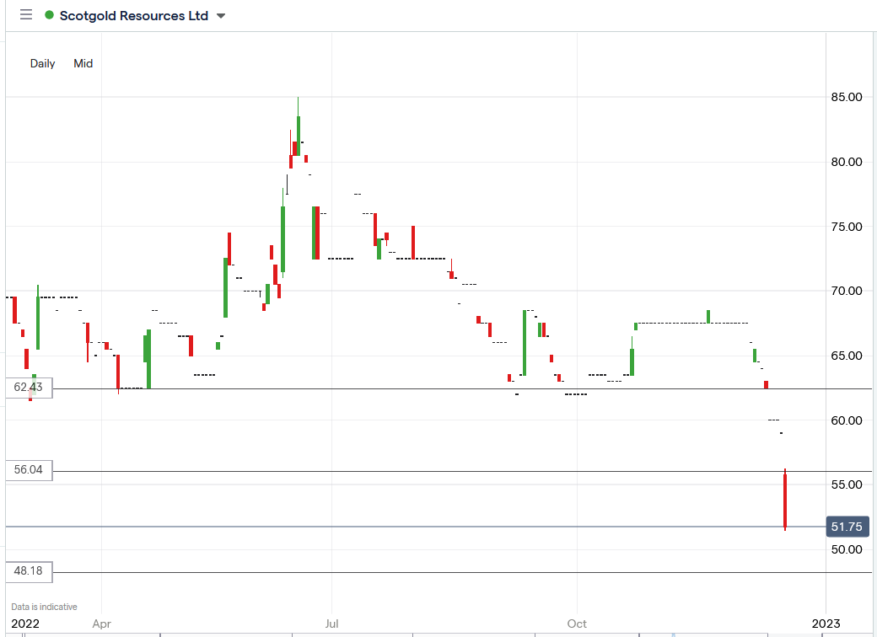
Task: Open the Scotgold Resources Ltd instrument selector
Action: (134, 16)
